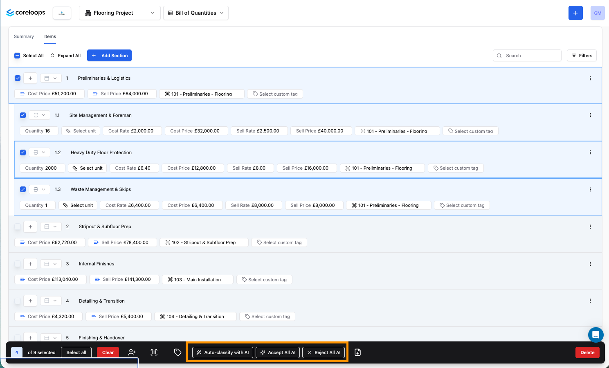Viewport: 609px width, 368px height.
Task: Click the plus button for Internal Finishes
Action: [x=30, y=264]
